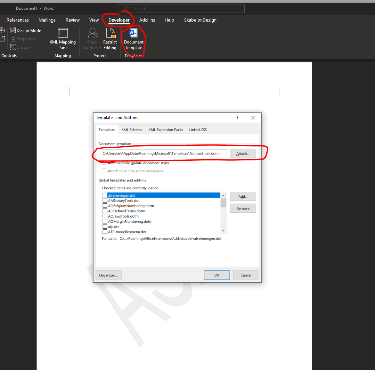The width and height of the screenshot is (375, 370).
Task: Click in the document template path field
Action: [164, 153]
